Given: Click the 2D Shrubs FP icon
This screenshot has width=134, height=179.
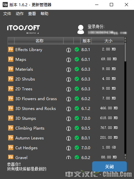Looking at the screenshot, I should [11, 79].
